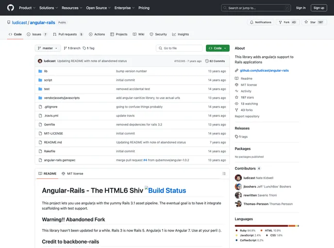The width and height of the screenshot is (334, 248).
Task: Star the repository with Star button
Action: [x=314, y=22]
